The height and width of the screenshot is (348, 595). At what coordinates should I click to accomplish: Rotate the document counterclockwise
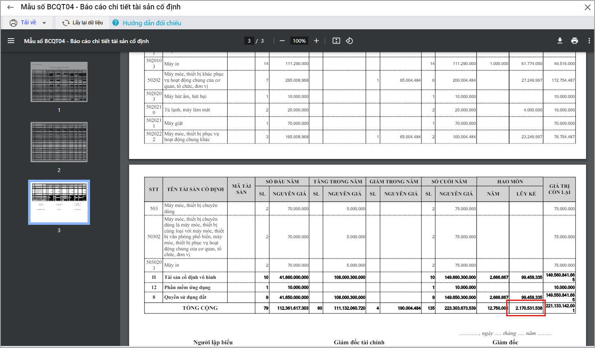[349, 41]
